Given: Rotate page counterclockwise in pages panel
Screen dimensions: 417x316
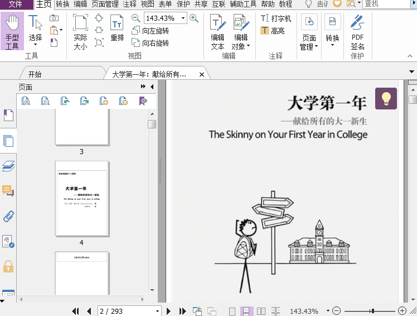Looking at the screenshot, I should [65, 101].
